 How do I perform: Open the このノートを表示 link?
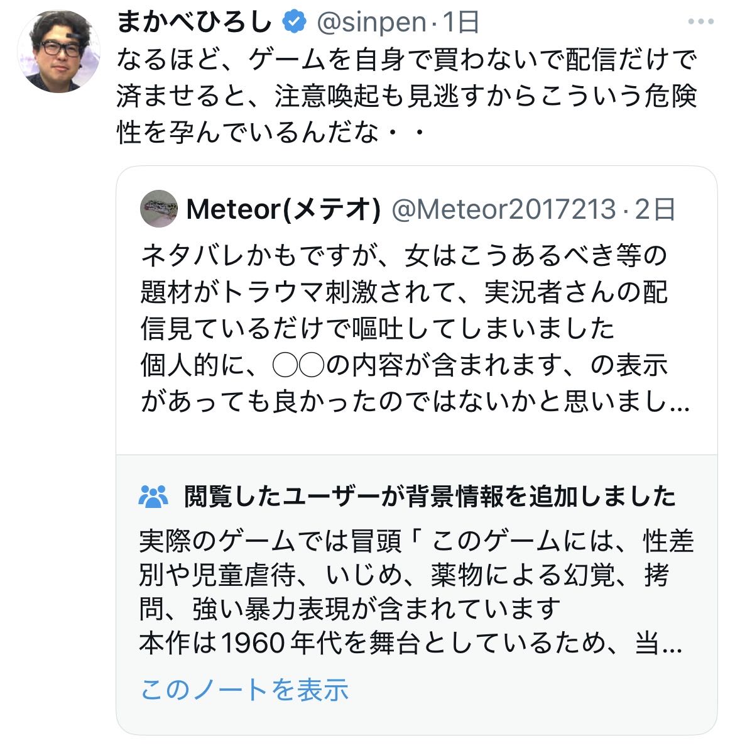[x=244, y=690]
